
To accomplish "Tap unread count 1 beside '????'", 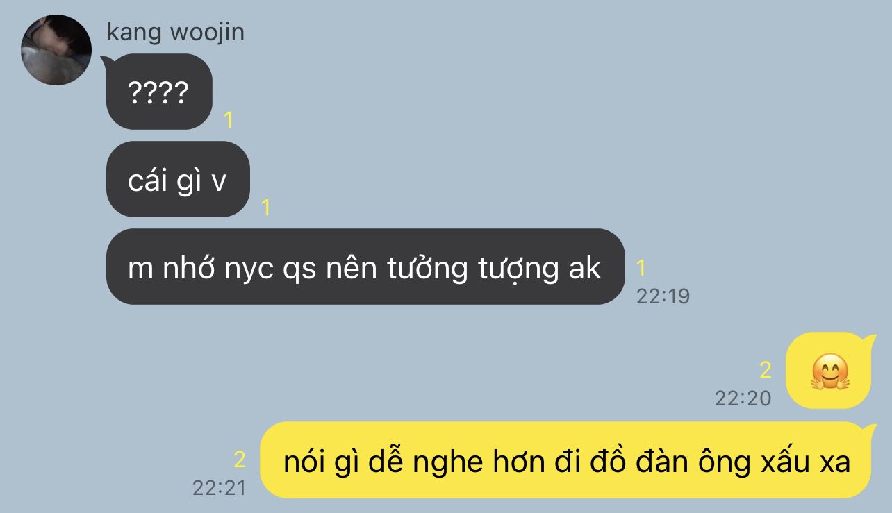I will [229, 120].
